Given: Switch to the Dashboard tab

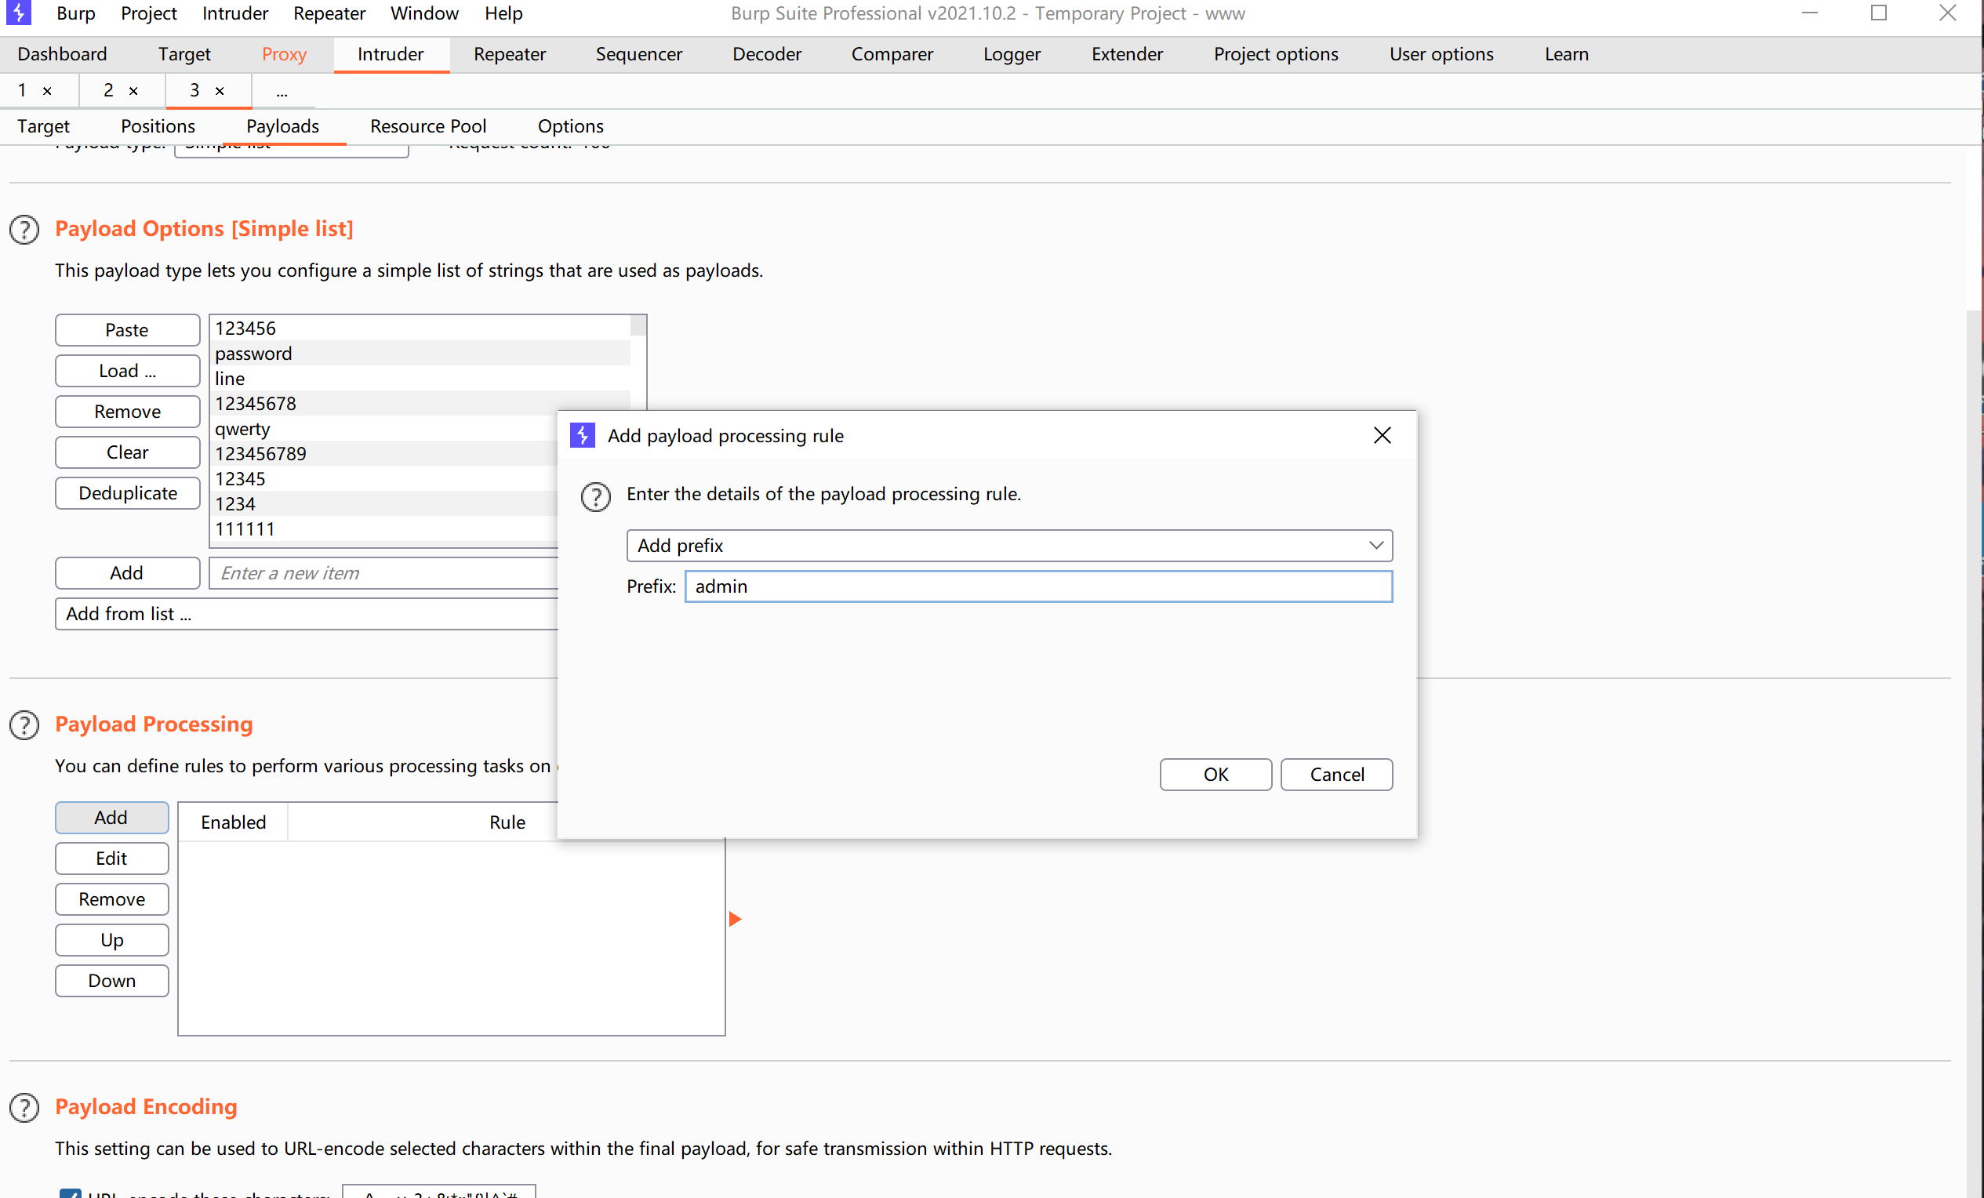Looking at the screenshot, I should 62,54.
